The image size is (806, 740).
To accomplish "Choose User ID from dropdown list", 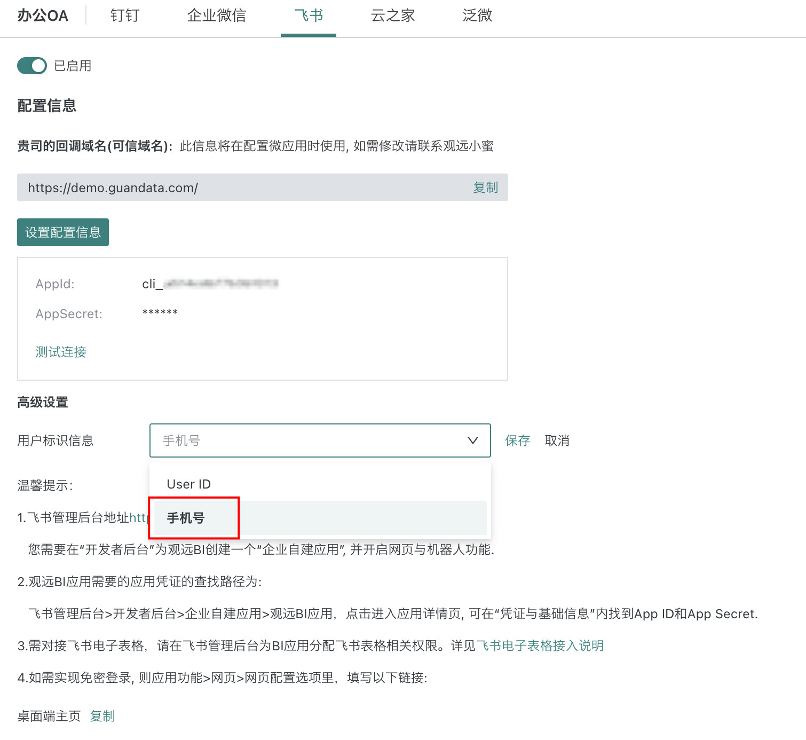I will (189, 484).
